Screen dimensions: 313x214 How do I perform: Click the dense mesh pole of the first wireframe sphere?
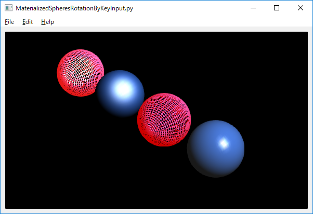[x=64, y=80]
